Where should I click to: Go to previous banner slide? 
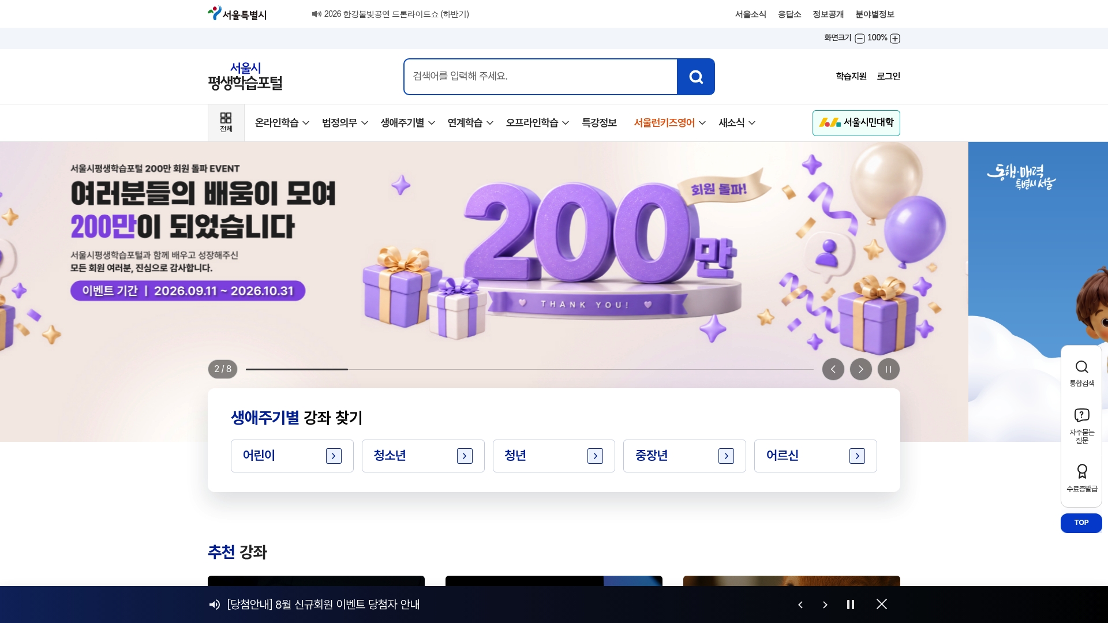833,369
